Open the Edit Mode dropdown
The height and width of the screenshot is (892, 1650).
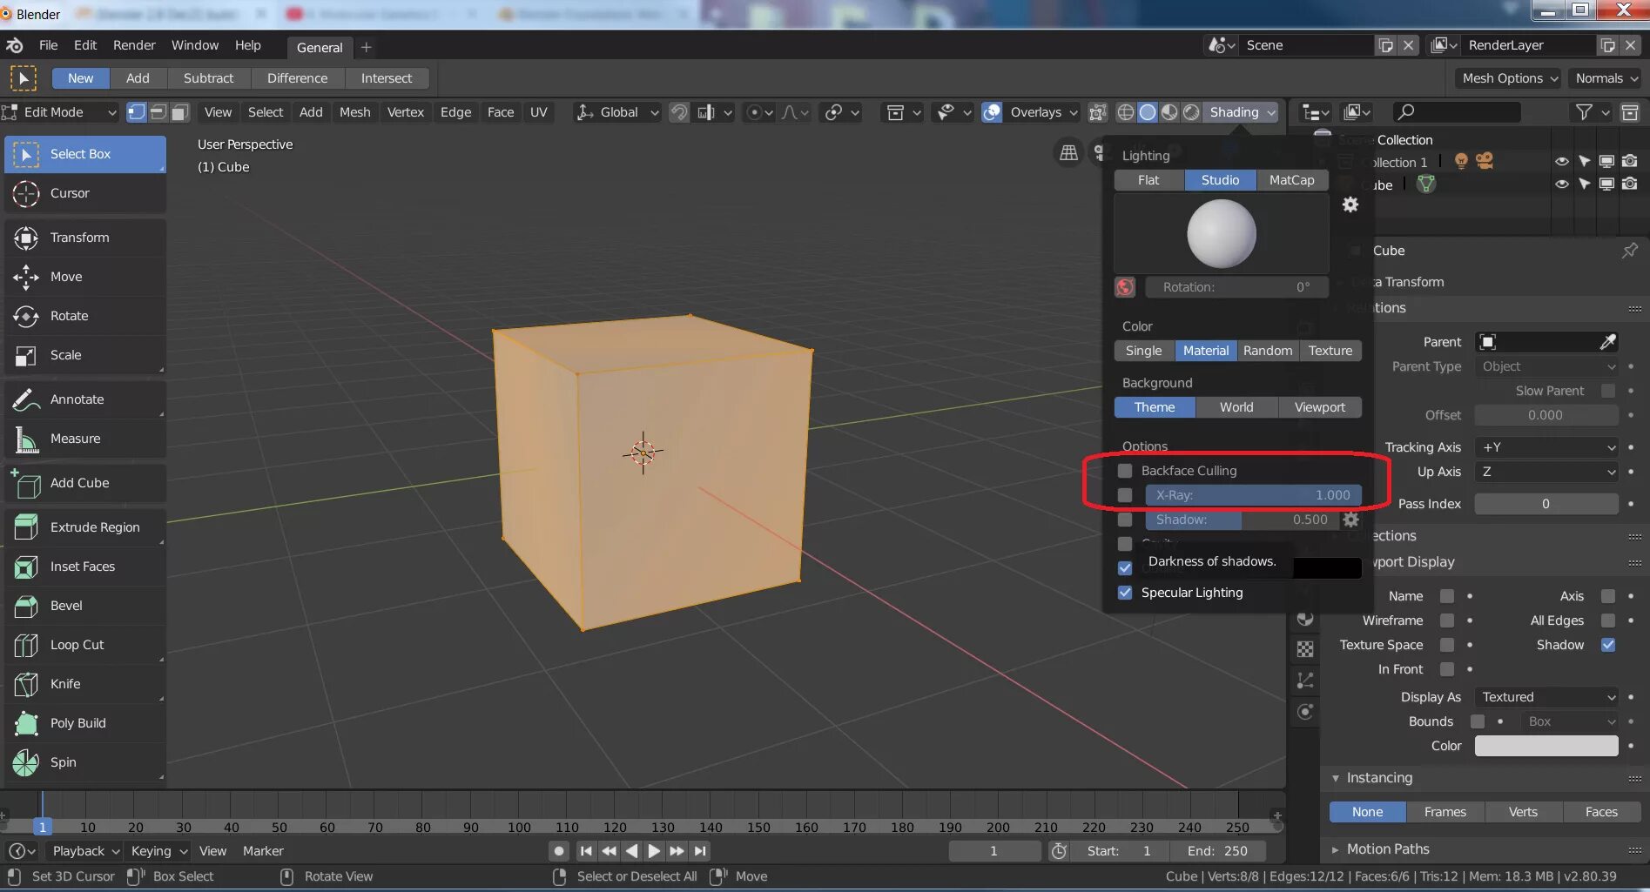[61, 112]
